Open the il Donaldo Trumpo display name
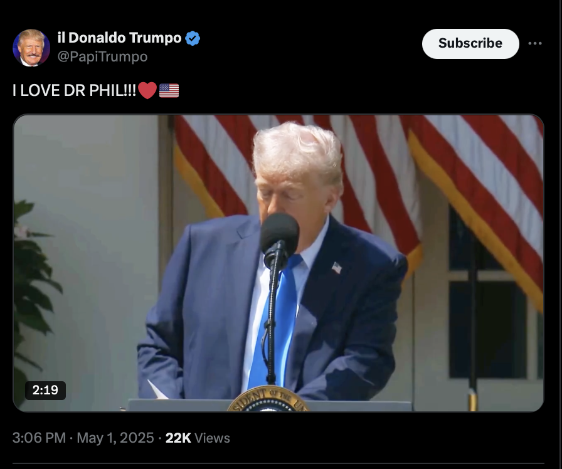Viewport: 562px width, 469px height. coord(119,38)
